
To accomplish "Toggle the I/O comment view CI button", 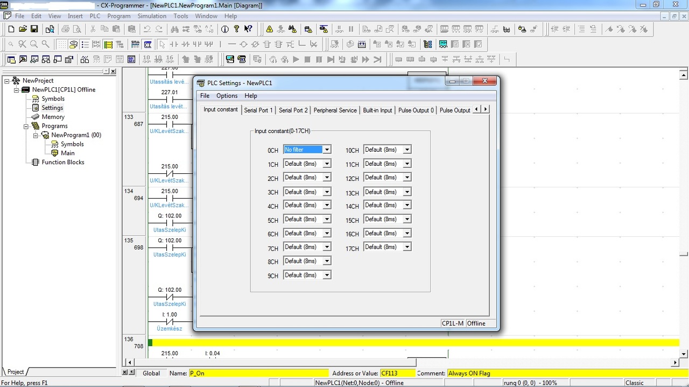I will pos(147,44).
